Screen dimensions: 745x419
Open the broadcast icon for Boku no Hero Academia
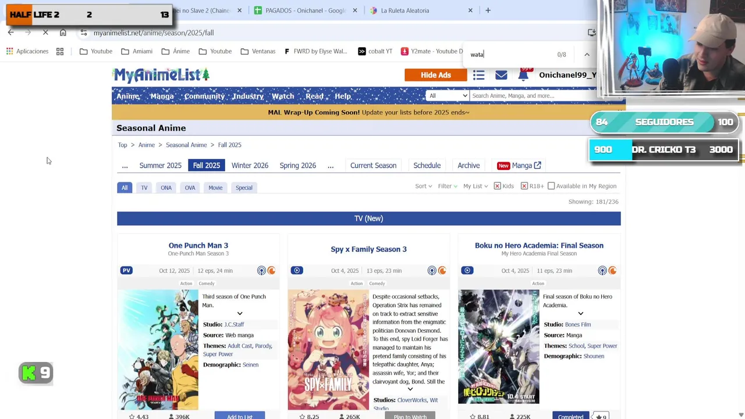[x=602, y=271]
